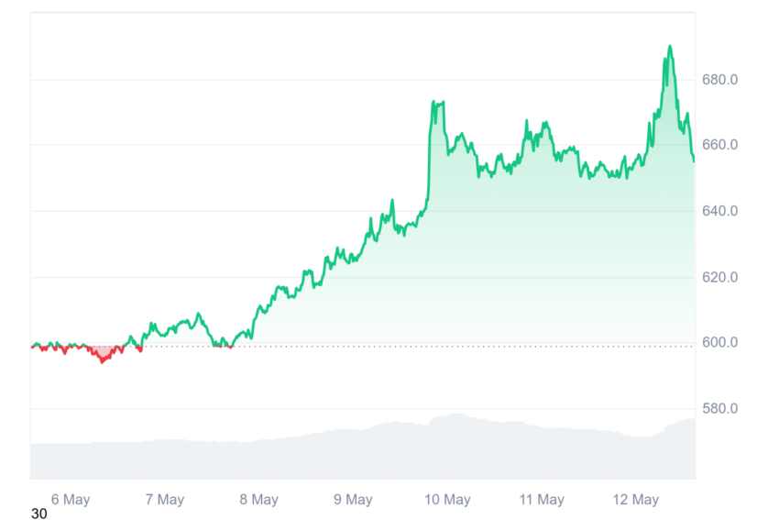The width and height of the screenshot is (779, 520).
Task: Select the 580.0 price axis label
Action: (x=719, y=408)
